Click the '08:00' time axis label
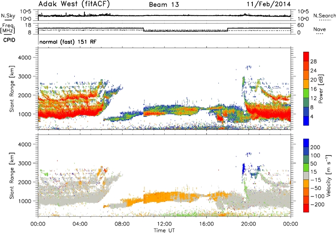This screenshot has width=336, height=233. (x=122, y=224)
